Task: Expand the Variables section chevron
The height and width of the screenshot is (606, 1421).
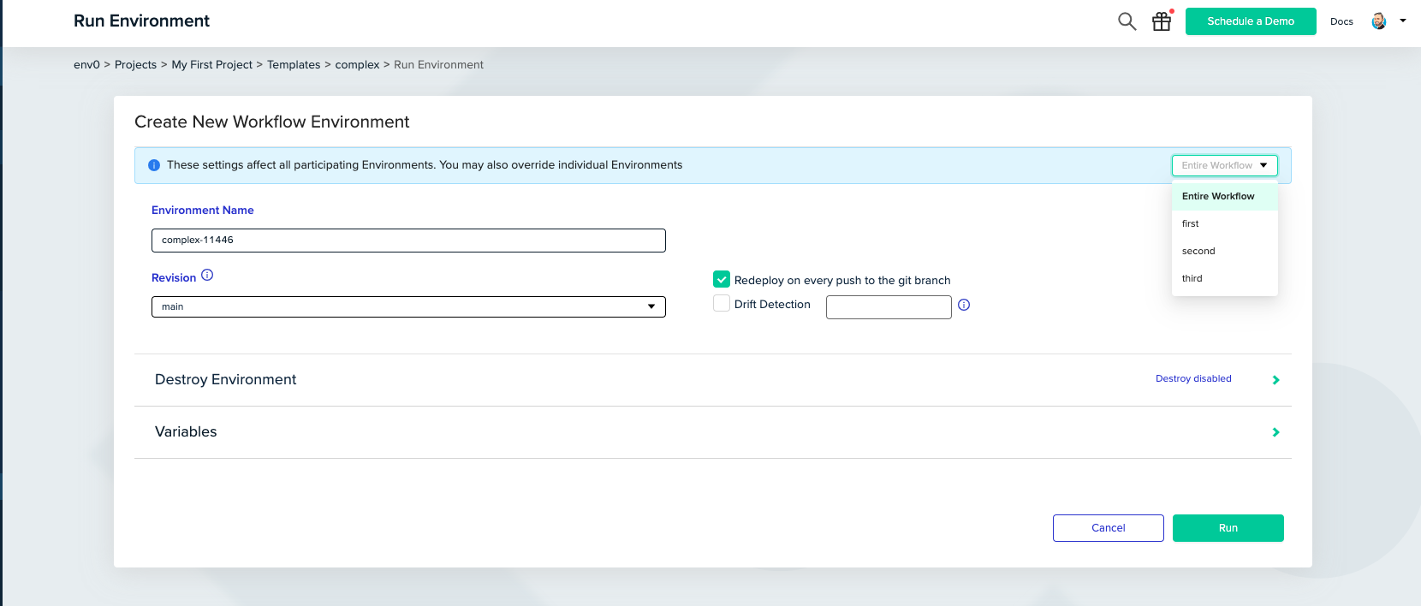Action: pyautogui.click(x=1275, y=432)
